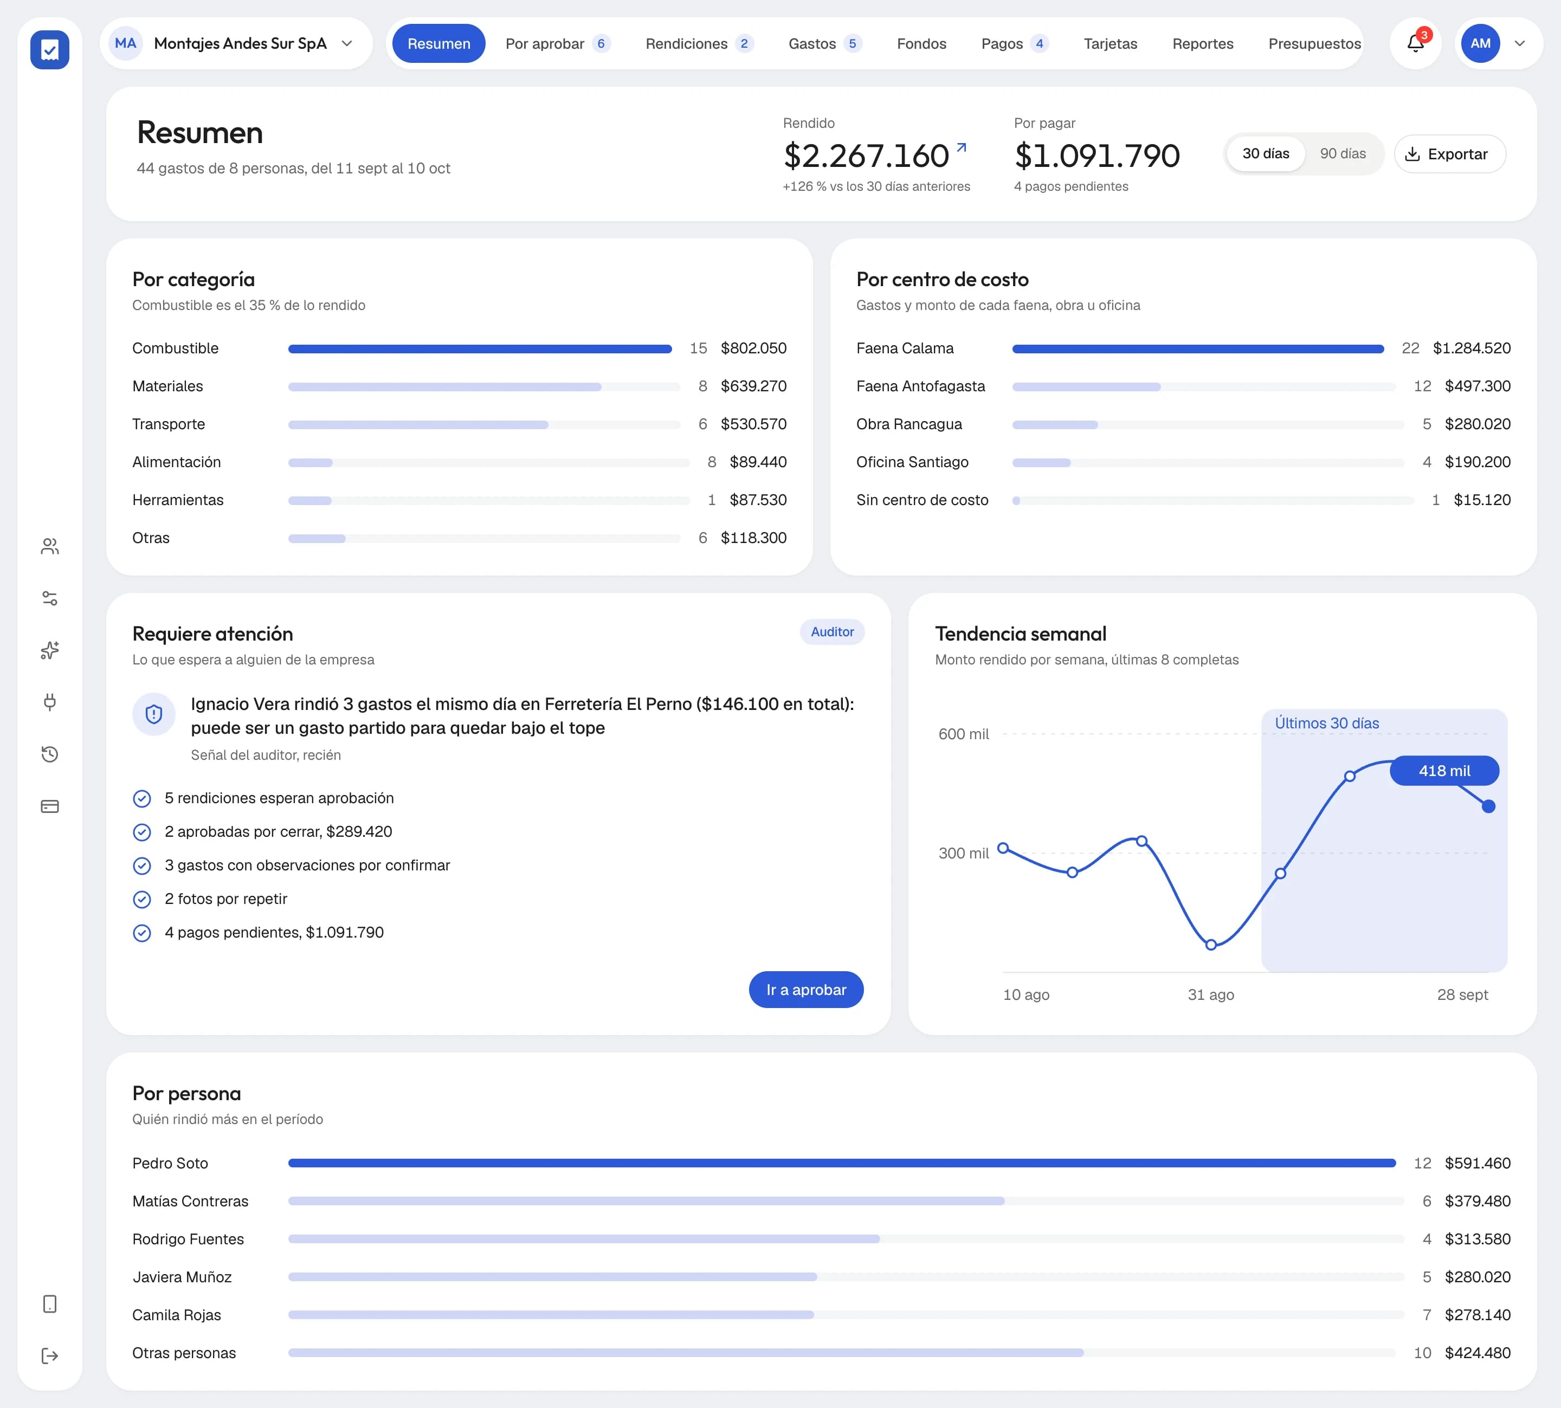Select the 30 días period

(x=1266, y=154)
